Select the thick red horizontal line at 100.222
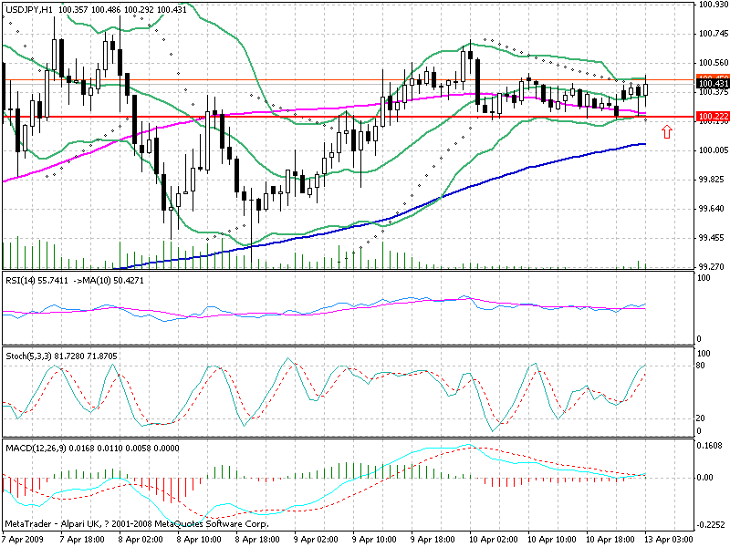730x547 pixels. coord(347,118)
